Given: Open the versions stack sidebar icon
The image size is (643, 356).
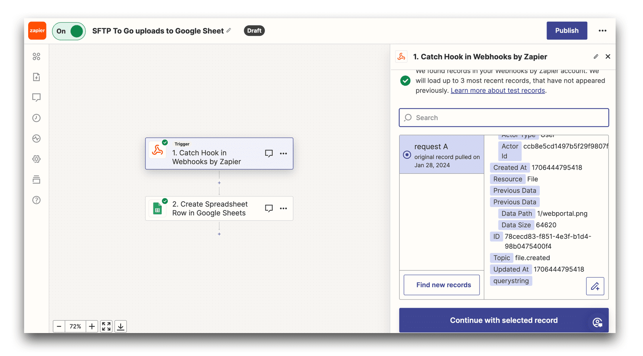Looking at the screenshot, I should point(36,179).
